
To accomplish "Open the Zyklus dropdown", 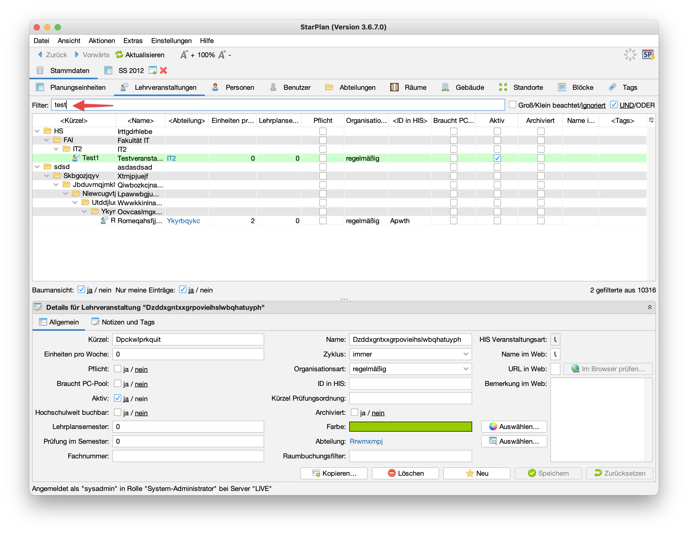I will (x=410, y=354).
